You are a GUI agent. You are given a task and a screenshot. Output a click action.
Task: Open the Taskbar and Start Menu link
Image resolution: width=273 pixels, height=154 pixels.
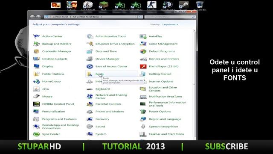(166, 134)
